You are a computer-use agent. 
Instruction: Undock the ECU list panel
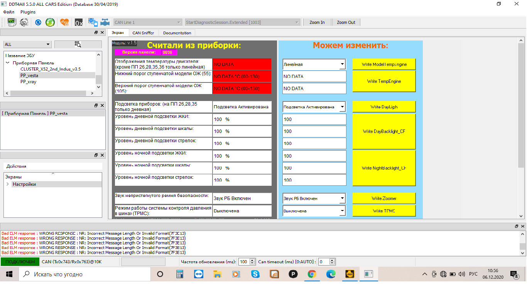(x=96, y=32)
